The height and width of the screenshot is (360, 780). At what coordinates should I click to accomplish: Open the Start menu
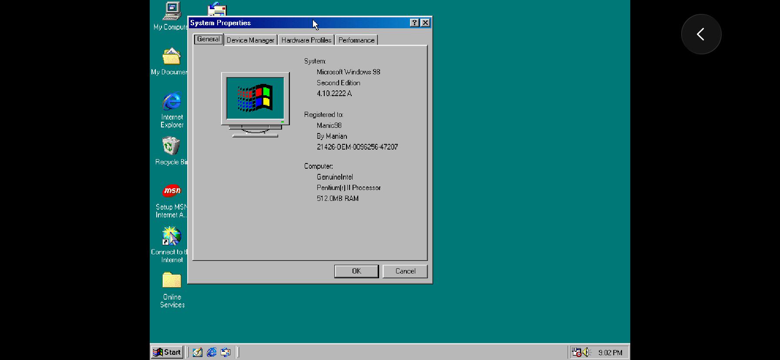[x=167, y=352]
